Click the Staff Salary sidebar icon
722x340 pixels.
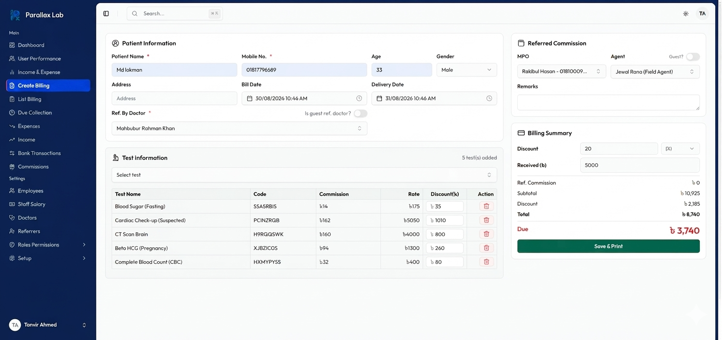click(12, 204)
